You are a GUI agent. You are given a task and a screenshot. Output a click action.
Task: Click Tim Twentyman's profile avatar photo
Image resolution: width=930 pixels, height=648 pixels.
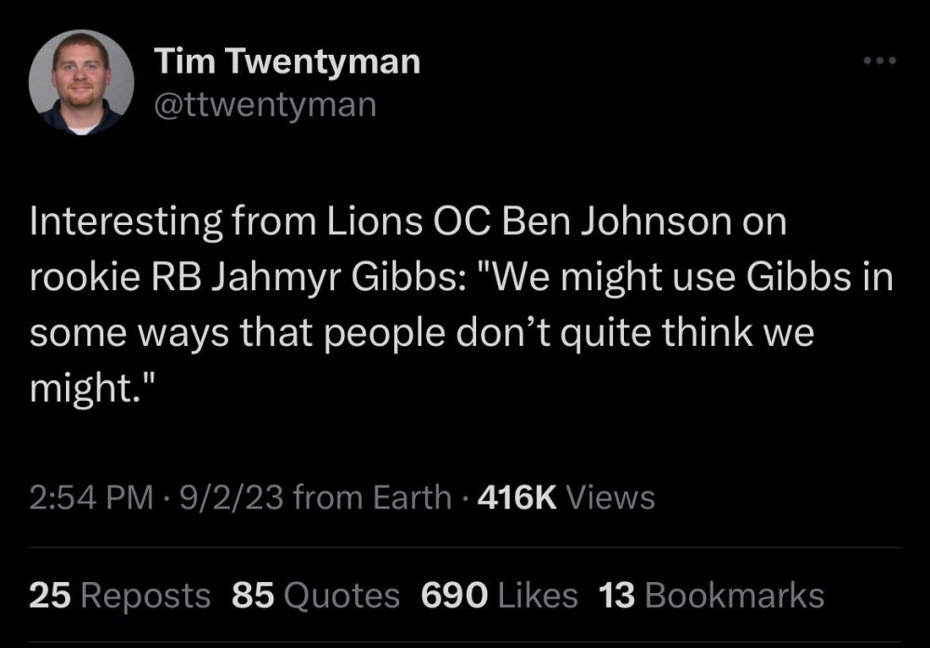79,82
